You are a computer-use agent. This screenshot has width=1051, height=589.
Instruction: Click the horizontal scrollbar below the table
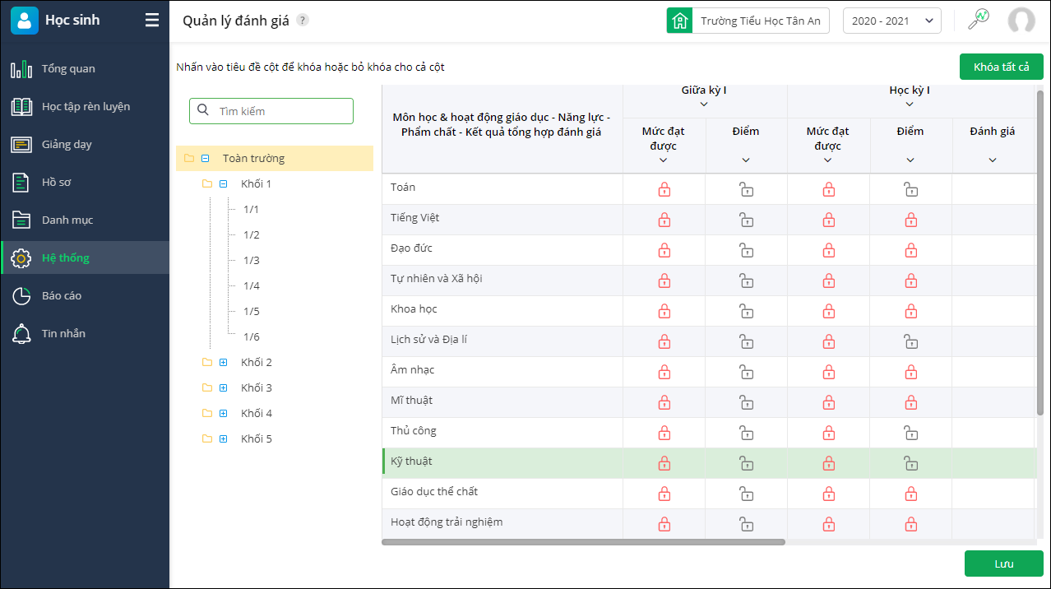pos(584,542)
